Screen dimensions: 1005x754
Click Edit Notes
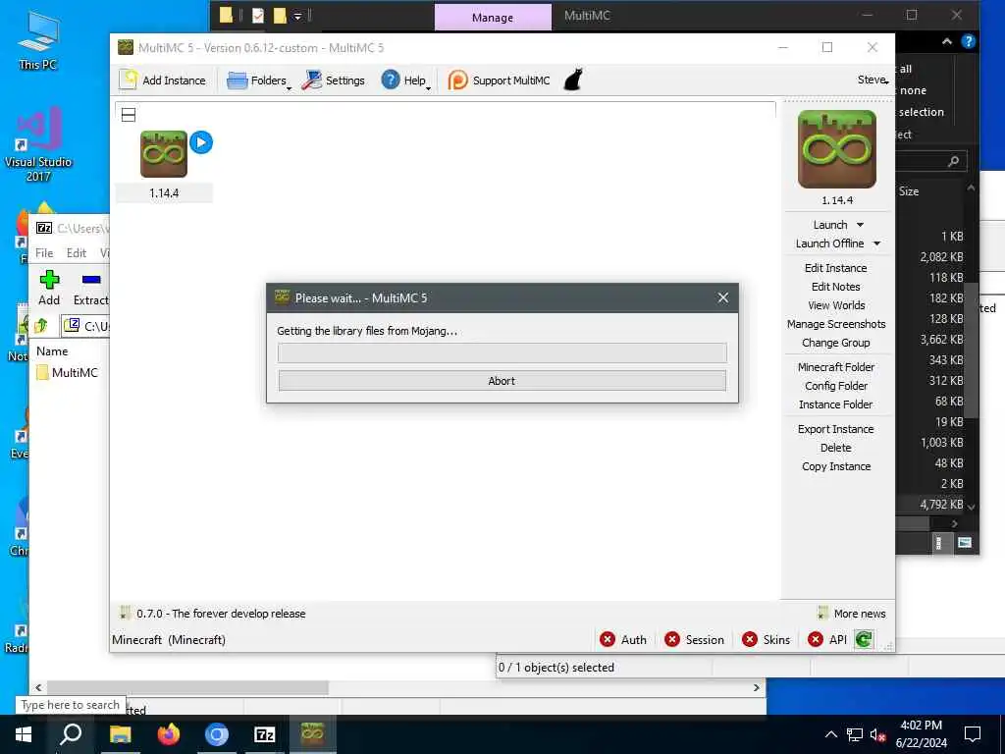(x=836, y=287)
